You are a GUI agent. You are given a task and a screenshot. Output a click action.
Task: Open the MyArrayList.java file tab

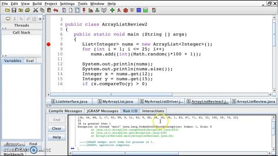pyautogui.click(x=116, y=101)
